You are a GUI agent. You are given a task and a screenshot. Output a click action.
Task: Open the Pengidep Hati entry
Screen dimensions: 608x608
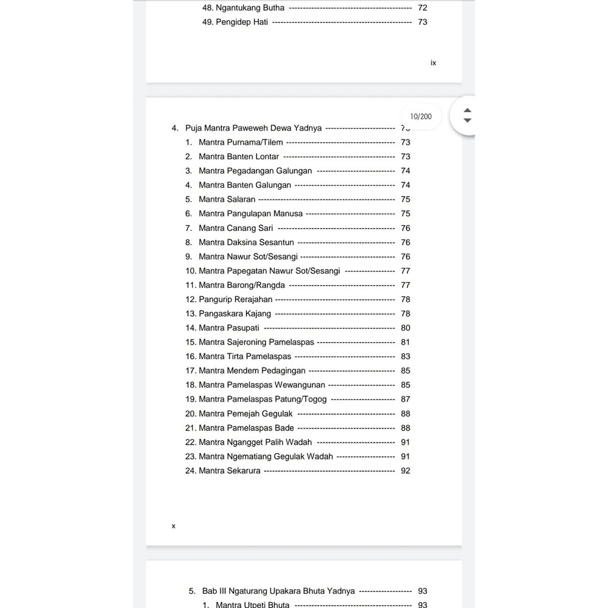[242, 22]
